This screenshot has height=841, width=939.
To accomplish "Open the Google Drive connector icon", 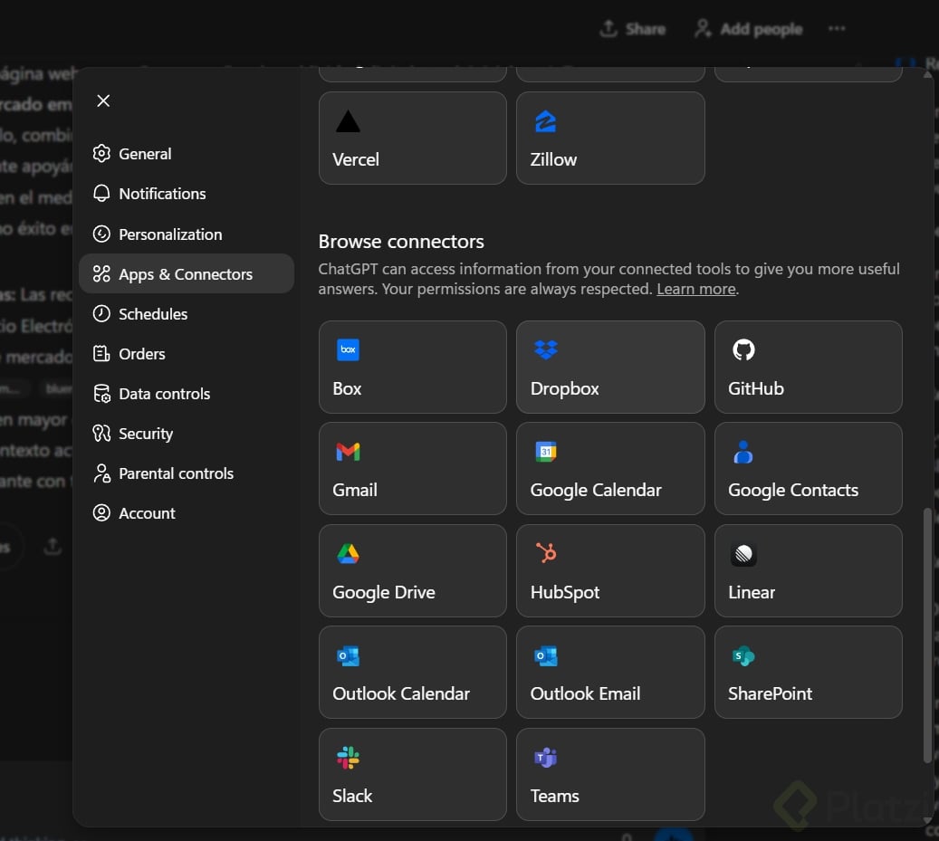I will [x=348, y=554].
